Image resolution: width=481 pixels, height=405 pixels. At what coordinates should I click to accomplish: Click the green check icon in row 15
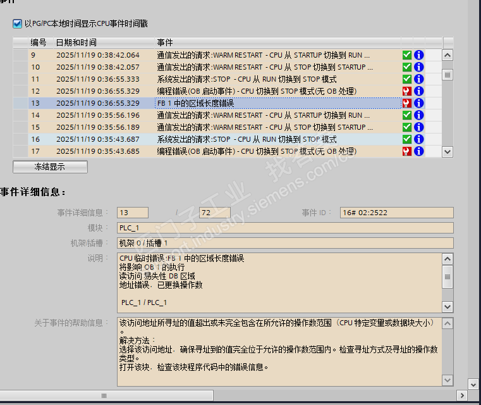407,127
